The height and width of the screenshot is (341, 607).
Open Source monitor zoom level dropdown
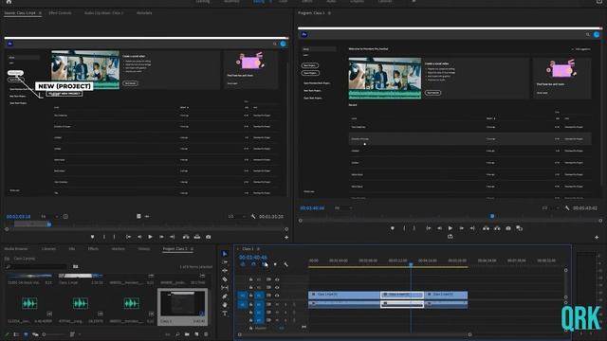click(48, 217)
